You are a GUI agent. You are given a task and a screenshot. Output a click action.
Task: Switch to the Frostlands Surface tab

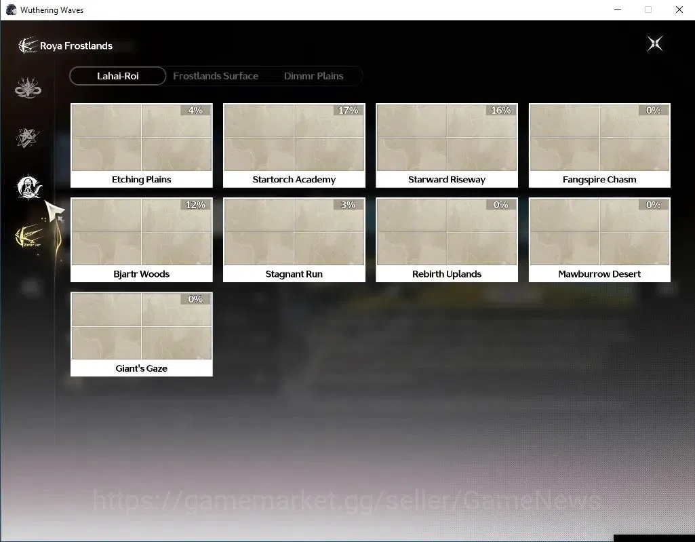click(x=216, y=76)
